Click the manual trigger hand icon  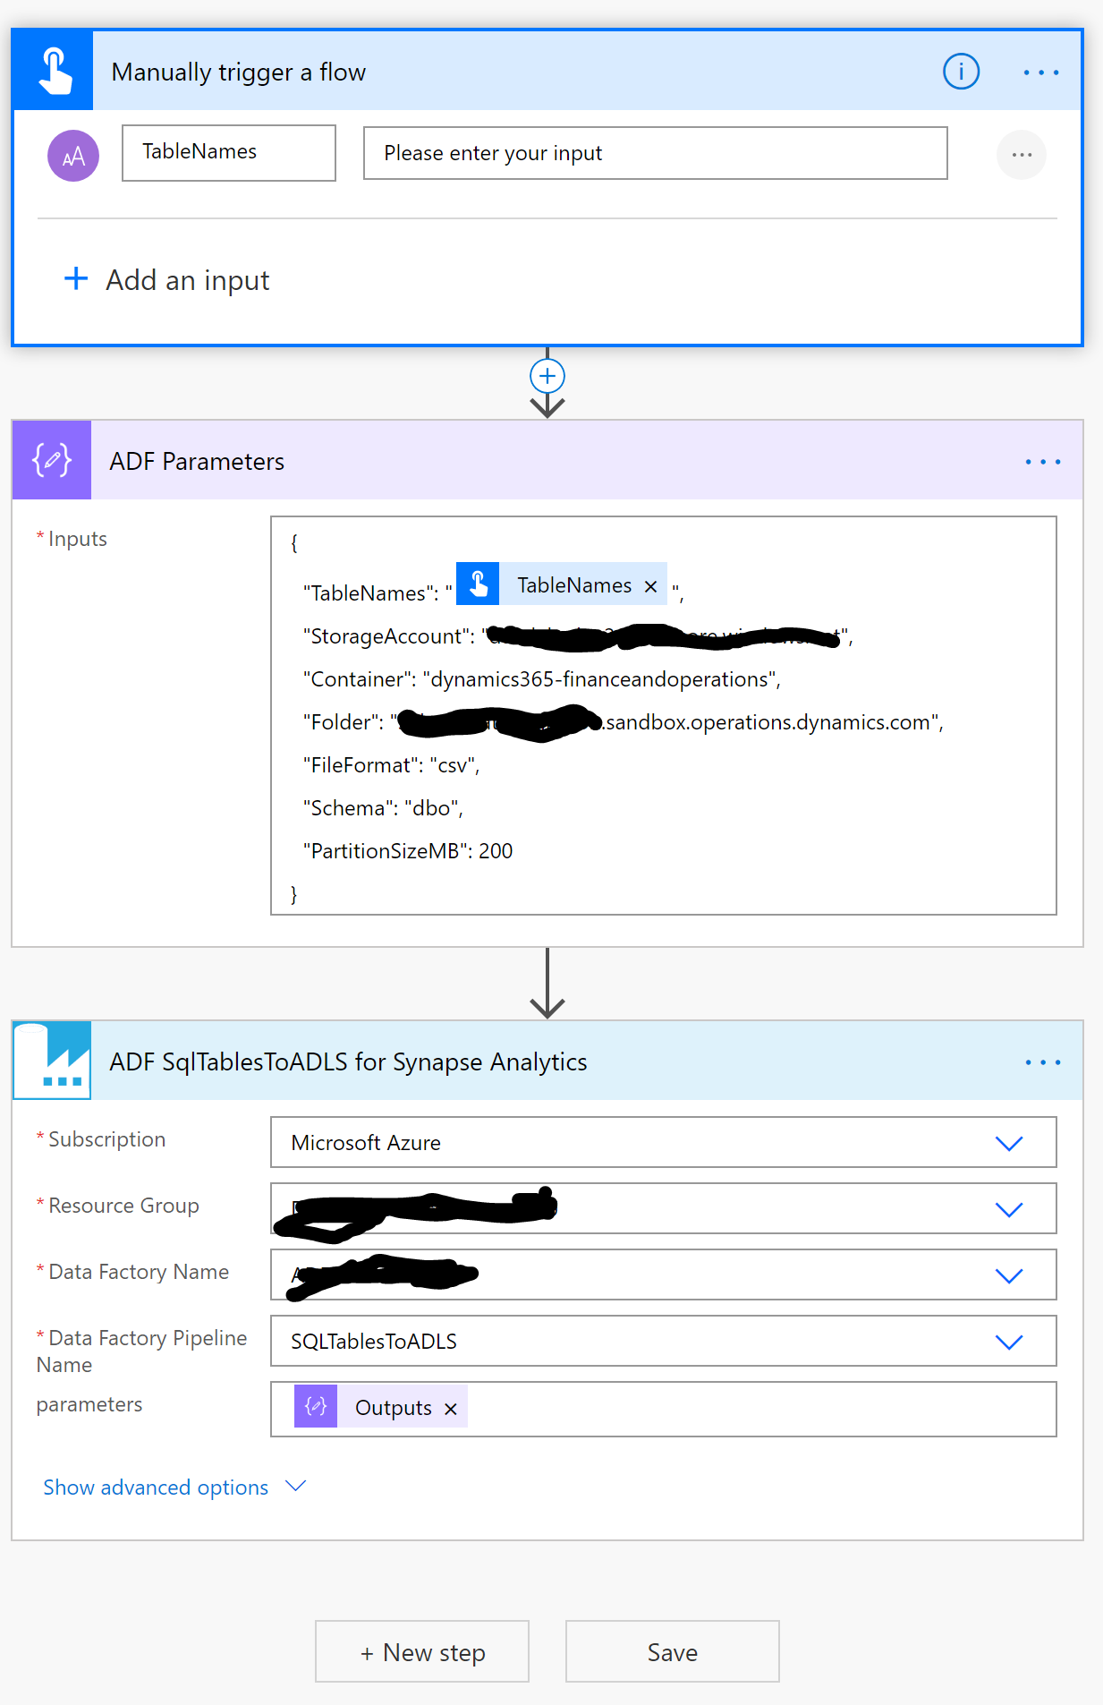[54, 72]
